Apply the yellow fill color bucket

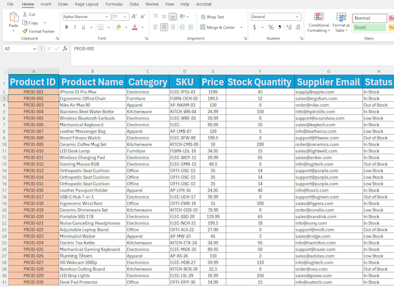(118, 27)
